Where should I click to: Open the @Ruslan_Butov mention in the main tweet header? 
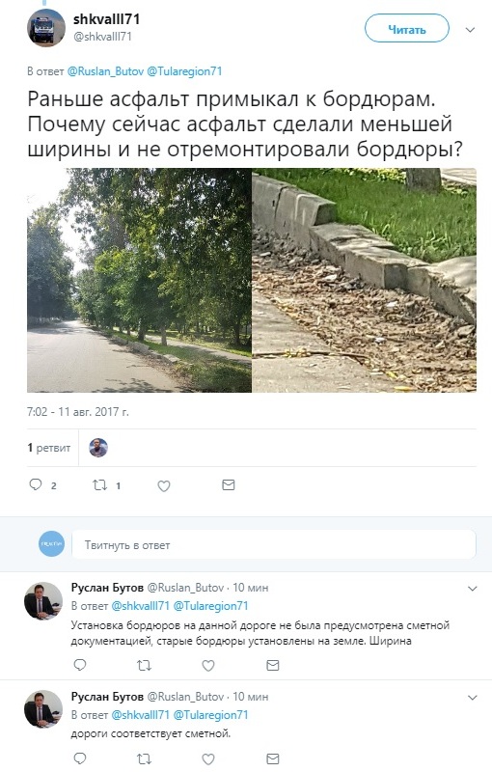click(x=105, y=71)
